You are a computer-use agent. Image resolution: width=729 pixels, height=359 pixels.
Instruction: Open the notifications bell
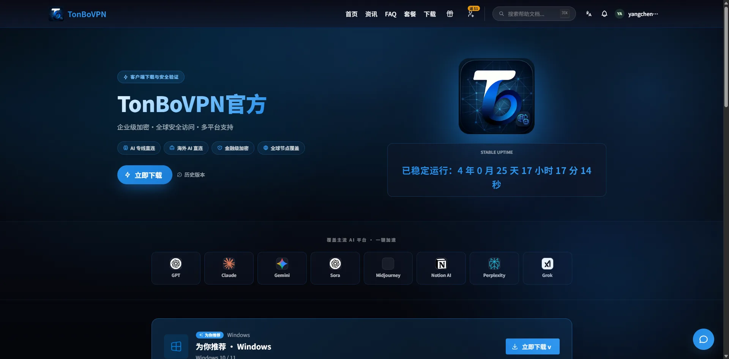pos(604,14)
